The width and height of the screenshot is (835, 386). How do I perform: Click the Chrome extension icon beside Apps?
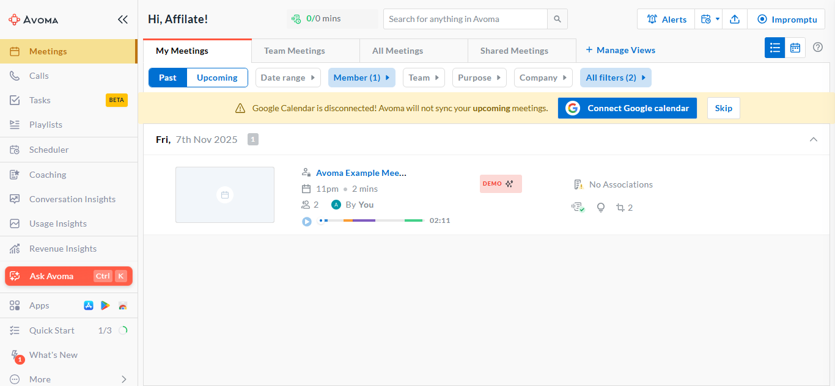123,305
